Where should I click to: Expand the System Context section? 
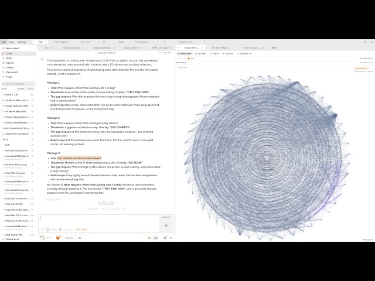[x=107, y=53]
